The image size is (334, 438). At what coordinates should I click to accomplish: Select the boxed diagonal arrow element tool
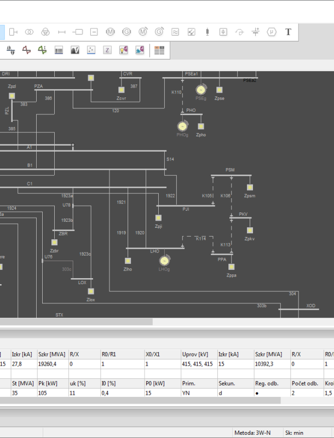(x=191, y=32)
